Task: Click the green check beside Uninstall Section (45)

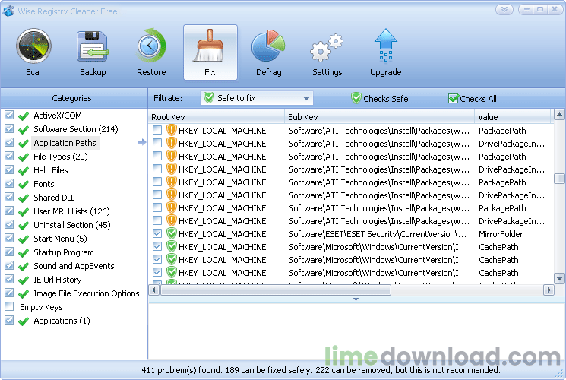Action: point(24,226)
